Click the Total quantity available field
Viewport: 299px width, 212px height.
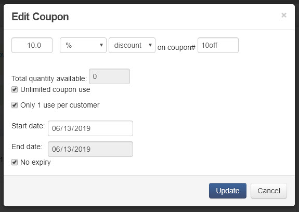[109, 76]
